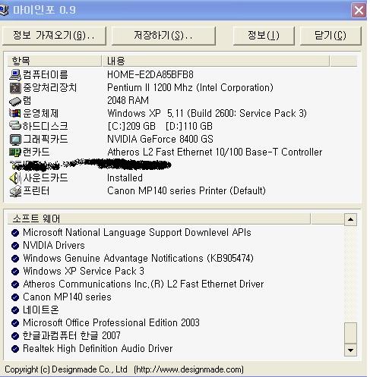Click the bullet icon beside 한글과컴퓨터 한글 2007
The width and height of the screenshot is (370, 377).
[x=15, y=336]
